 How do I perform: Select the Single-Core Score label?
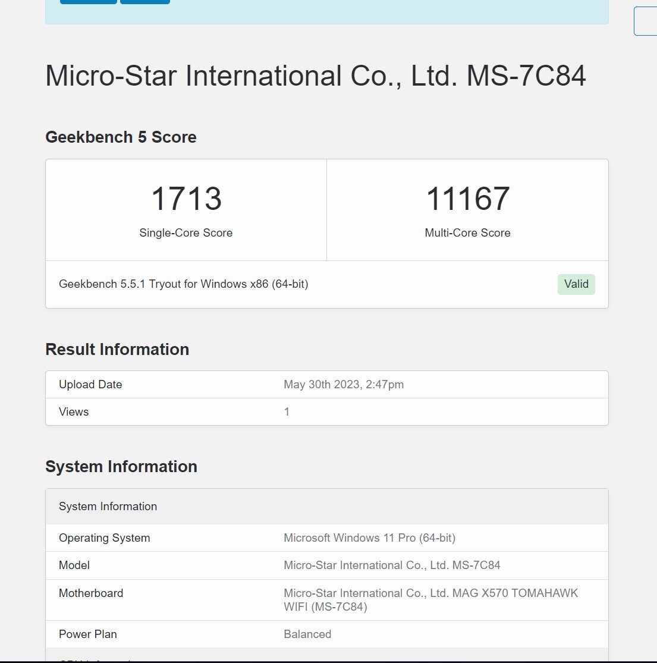pyautogui.click(x=186, y=232)
